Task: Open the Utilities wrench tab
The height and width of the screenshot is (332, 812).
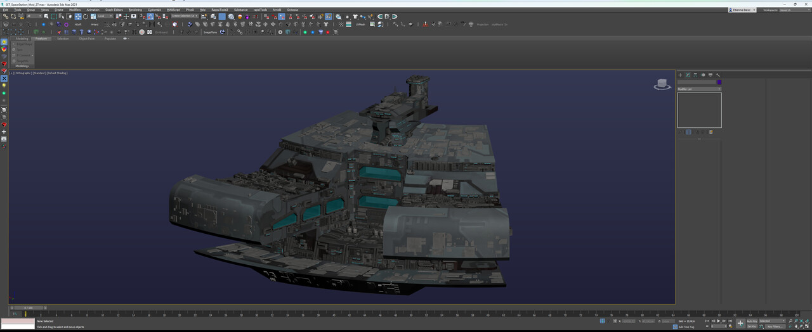Action: click(x=718, y=75)
